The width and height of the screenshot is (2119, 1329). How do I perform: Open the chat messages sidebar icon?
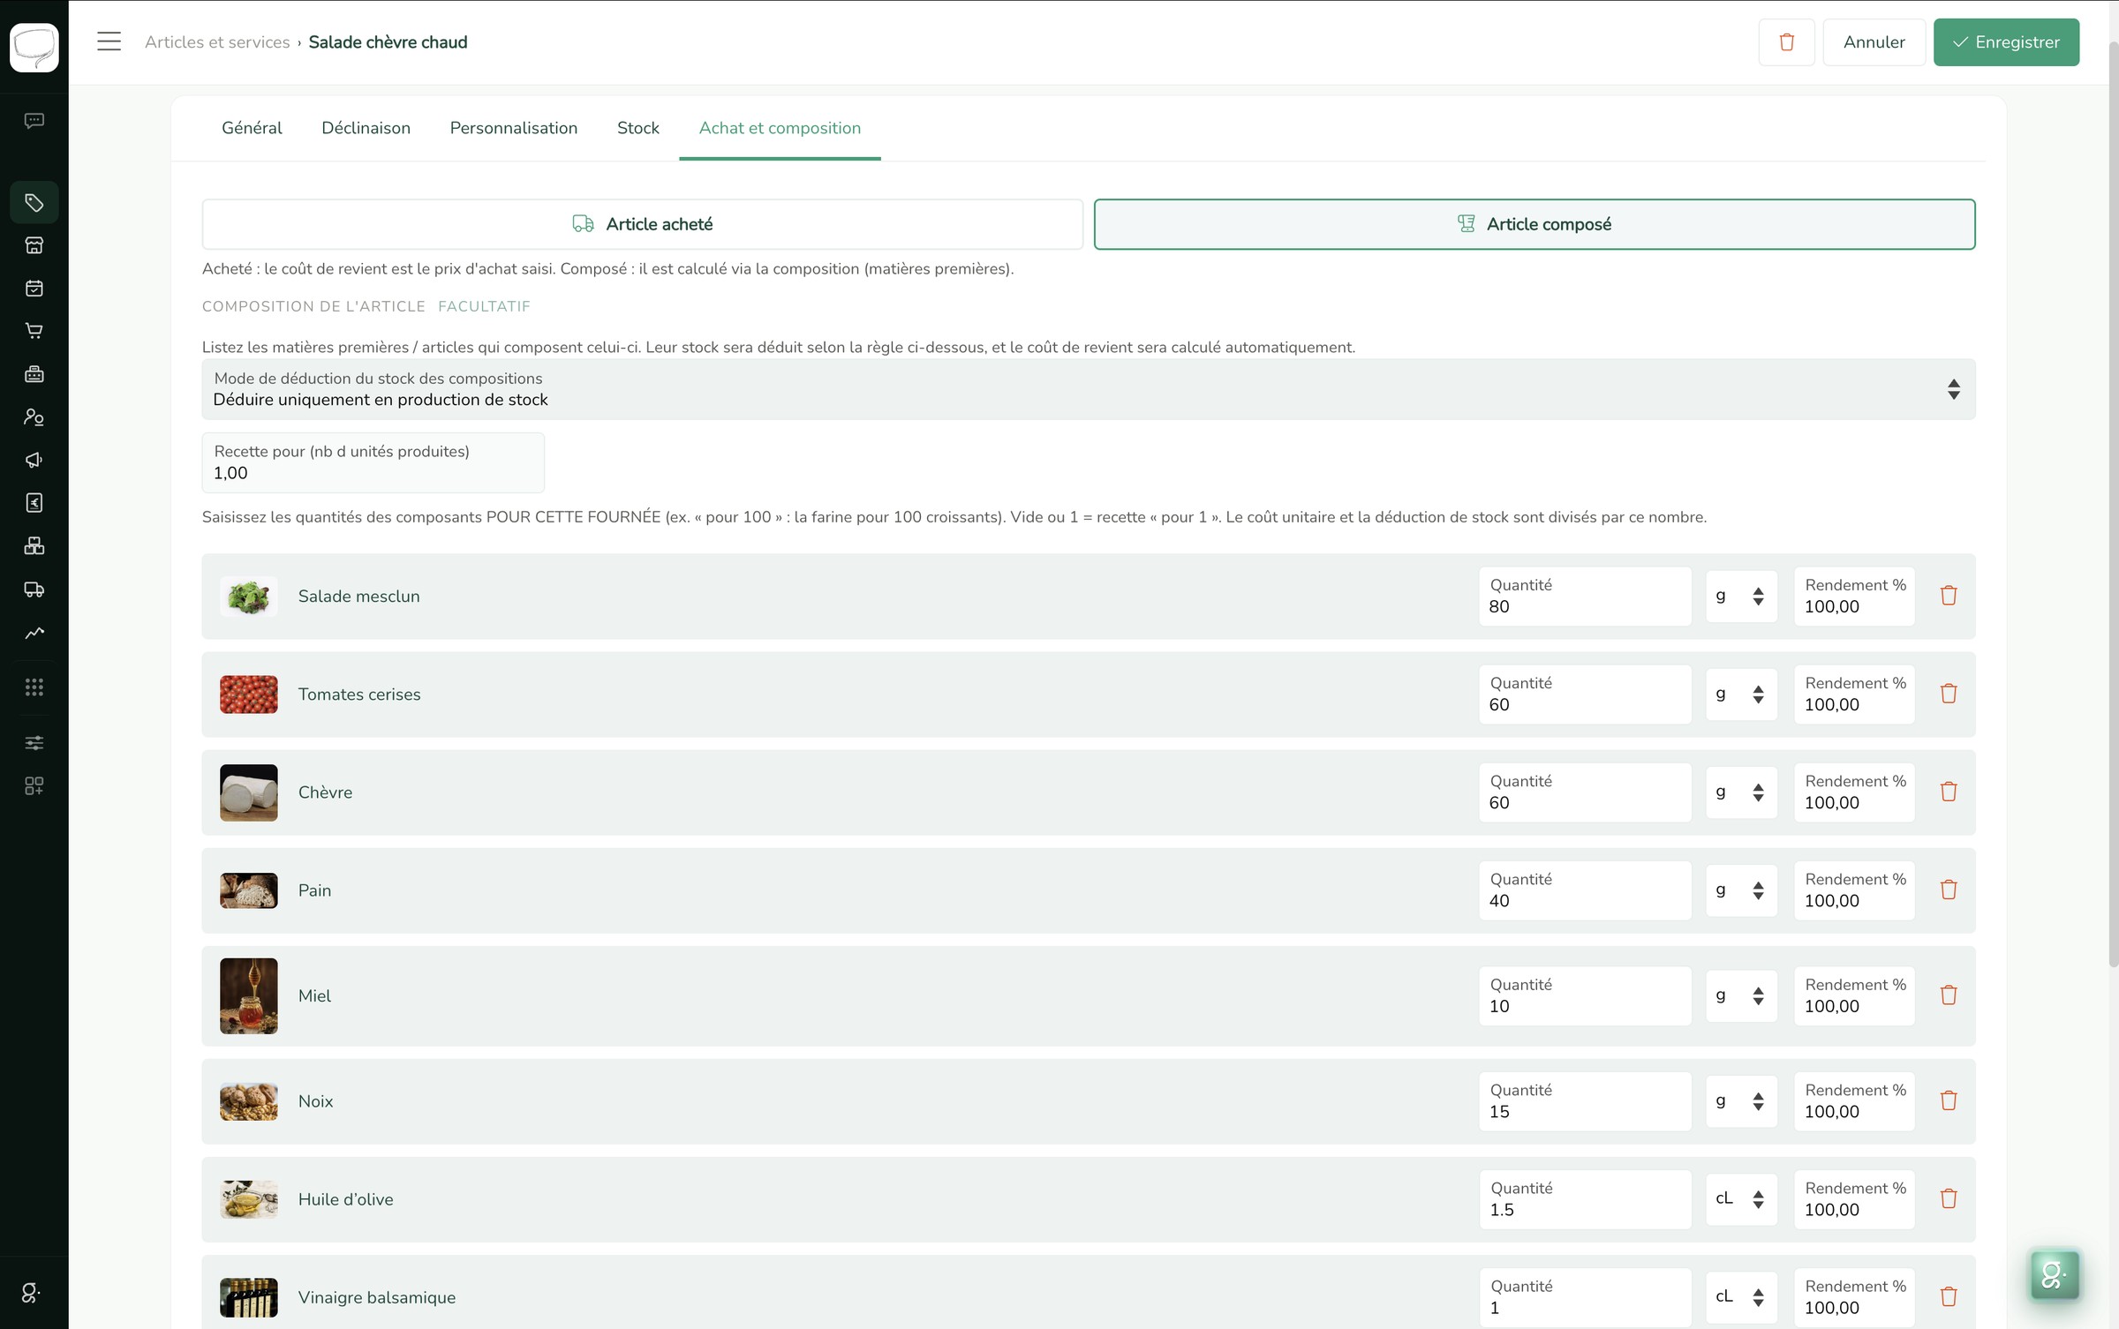34,121
